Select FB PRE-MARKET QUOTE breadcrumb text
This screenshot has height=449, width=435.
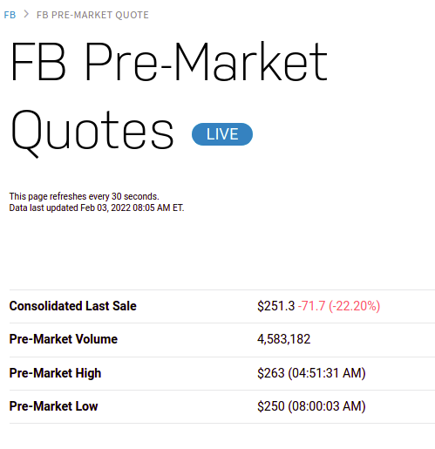click(x=92, y=15)
